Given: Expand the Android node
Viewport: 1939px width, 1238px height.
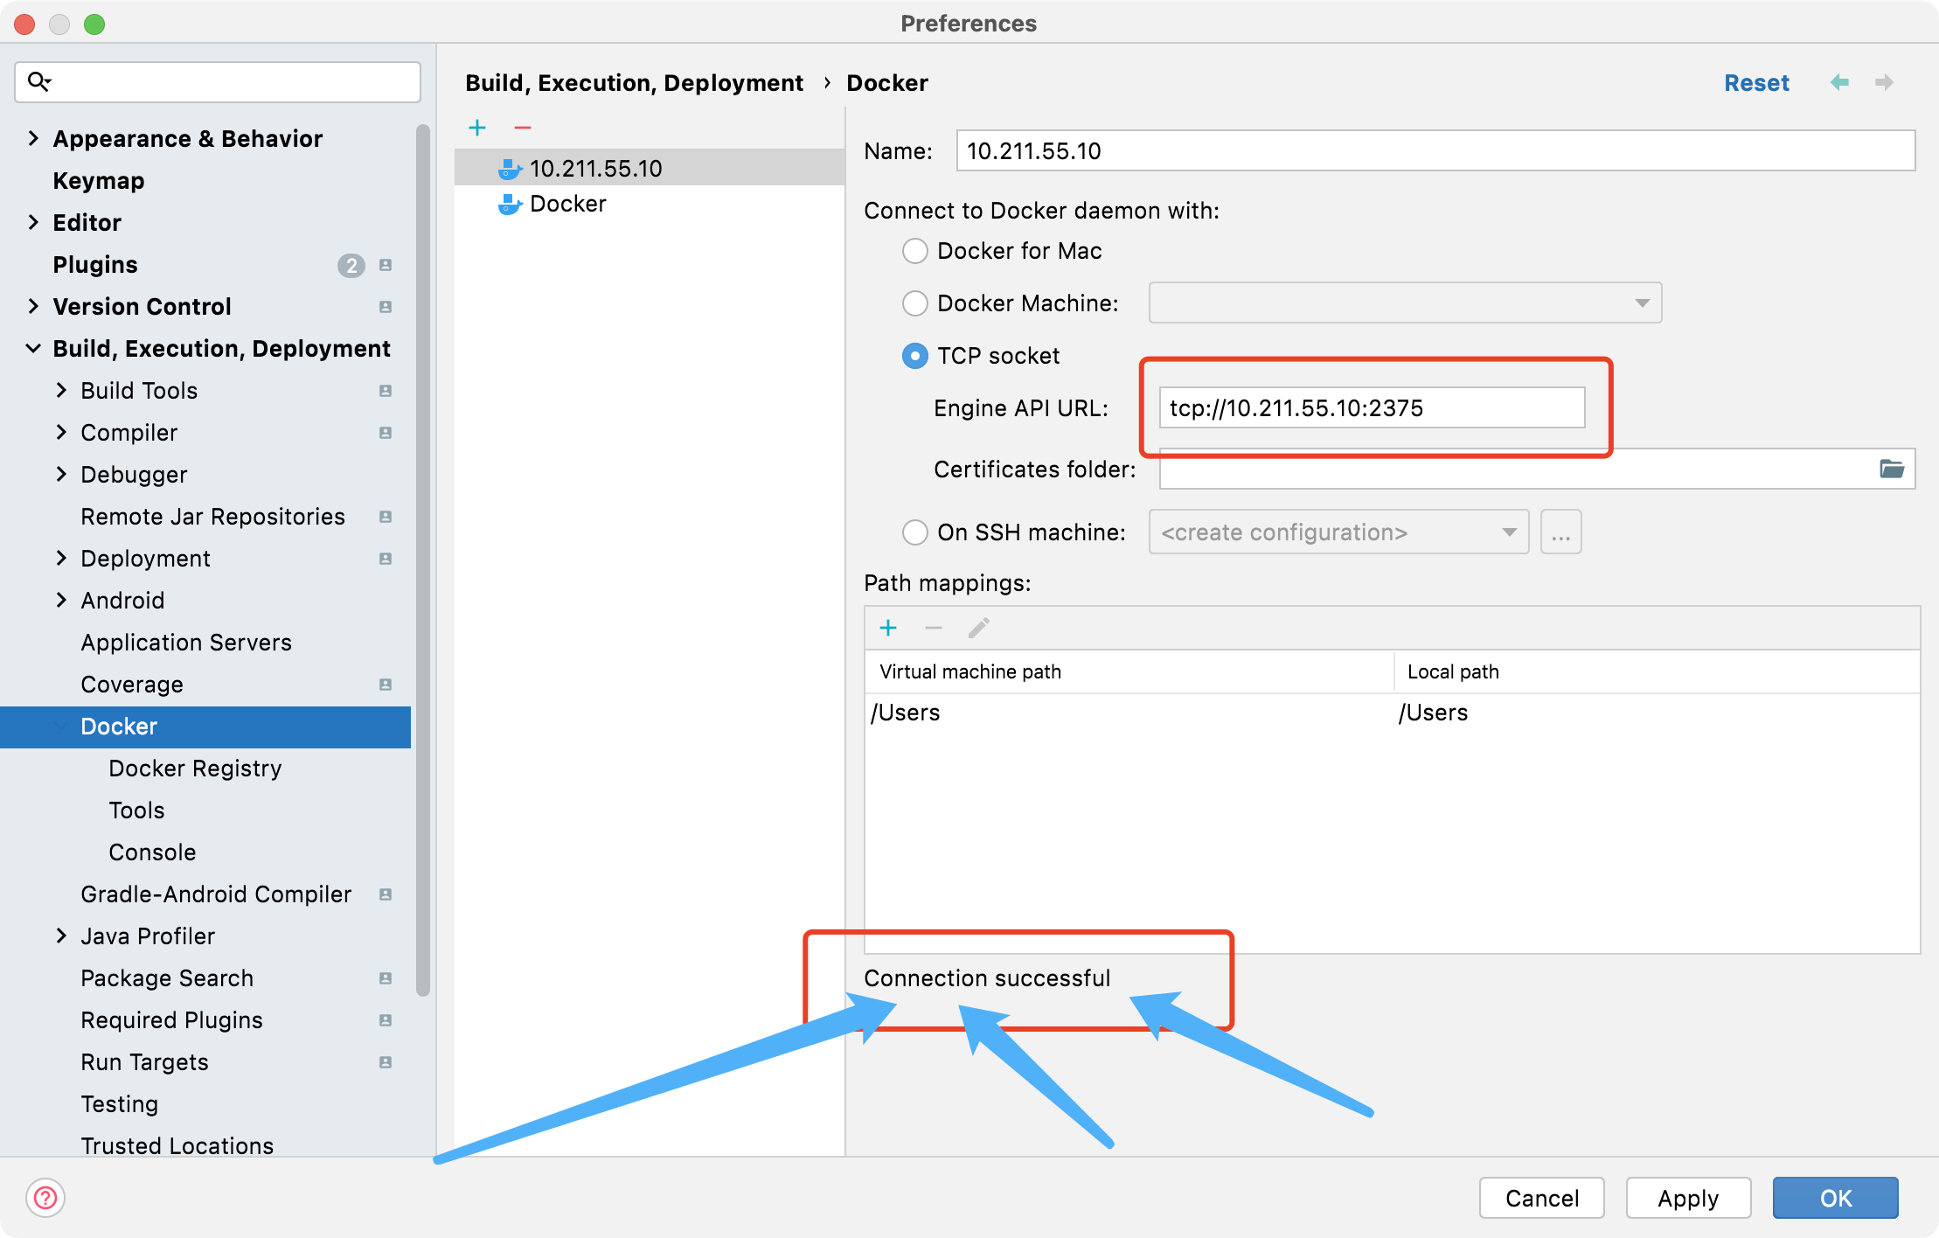Looking at the screenshot, I should click(x=61, y=600).
